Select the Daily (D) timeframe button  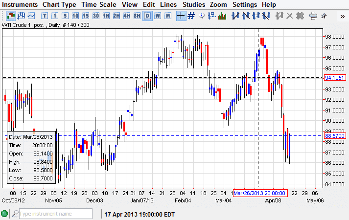pyautogui.click(x=147, y=16)
